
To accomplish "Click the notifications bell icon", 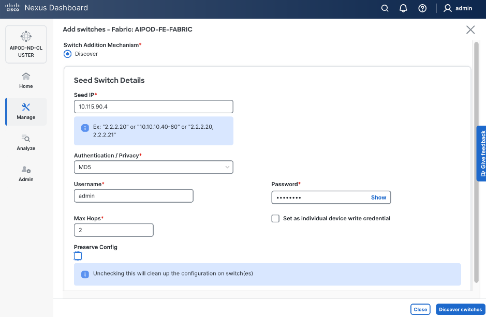I will [x=403, y=8].
